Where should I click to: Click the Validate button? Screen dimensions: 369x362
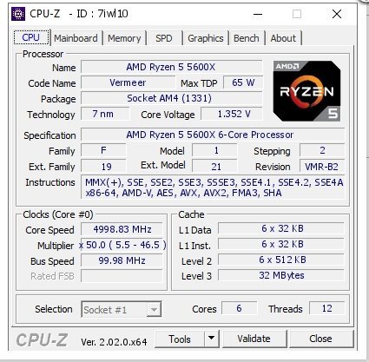click(254, 339)
